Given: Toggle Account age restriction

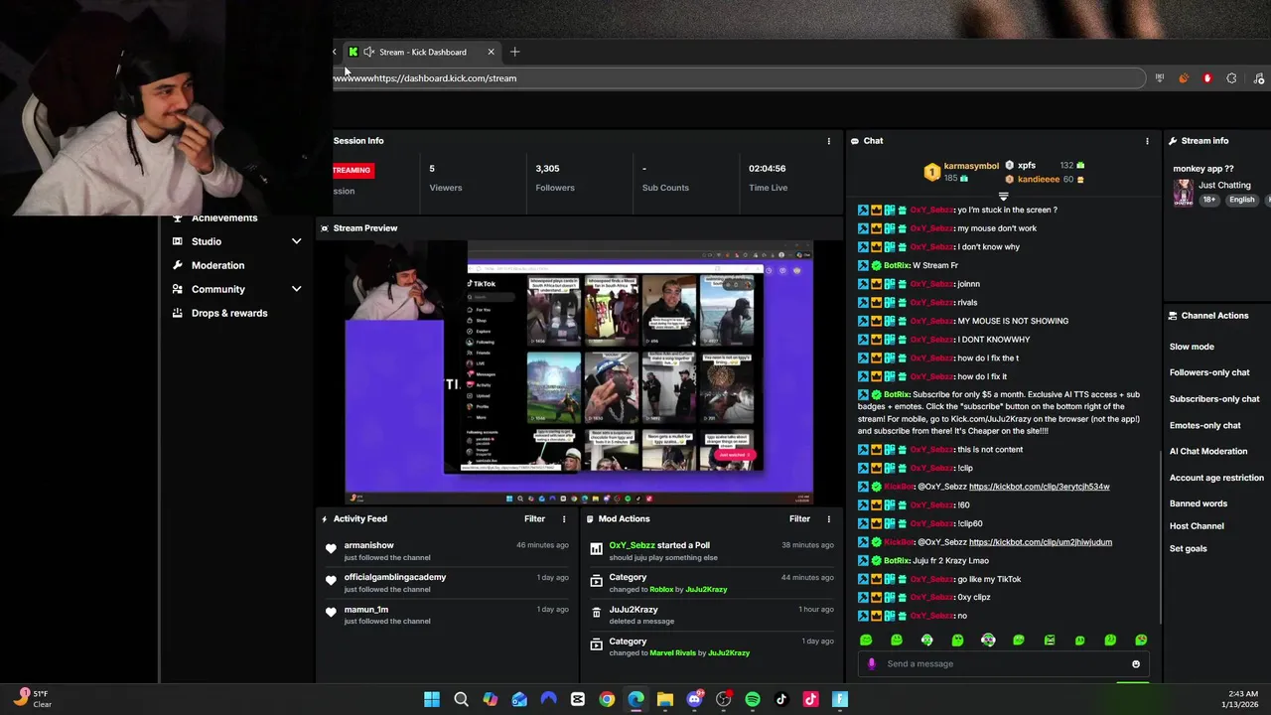Looking at the screenshot, I should pos(1216,478).
